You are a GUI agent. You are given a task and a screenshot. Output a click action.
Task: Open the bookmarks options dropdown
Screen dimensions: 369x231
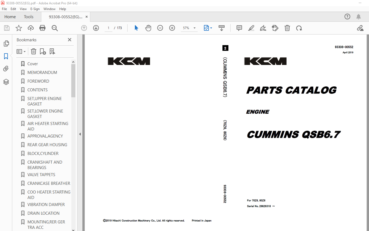[x=21, y=51]
